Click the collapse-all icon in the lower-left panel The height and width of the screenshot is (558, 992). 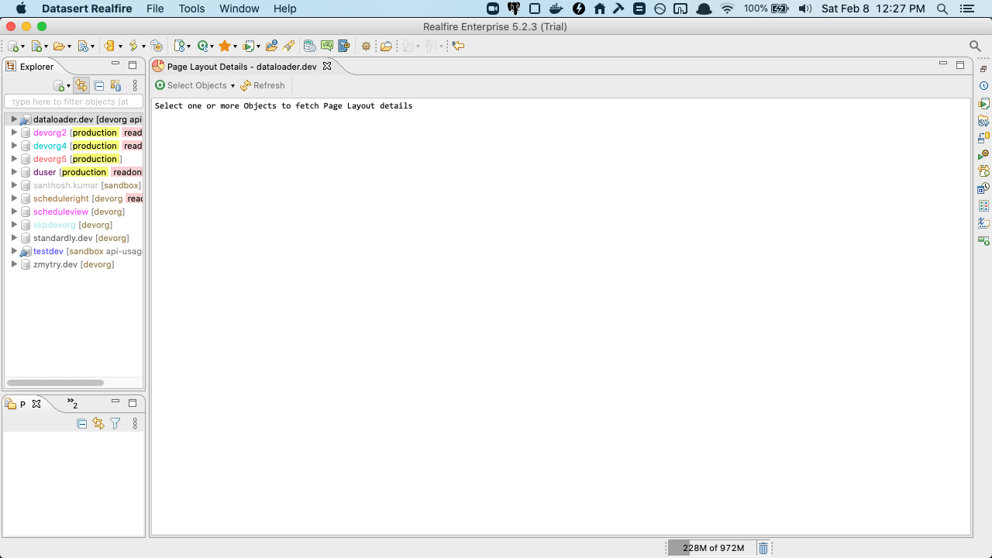point(81,423)
